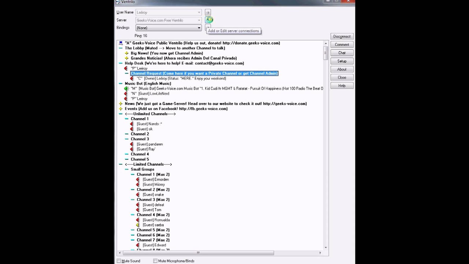Click speaker icon beside [Guest] Edward
Screen dimensions: 469x264
(x=138, y=245)
